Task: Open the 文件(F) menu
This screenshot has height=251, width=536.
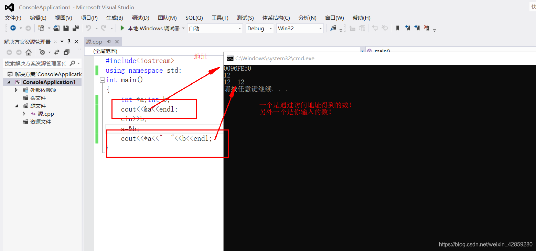Action: click(x=13, y=18)
